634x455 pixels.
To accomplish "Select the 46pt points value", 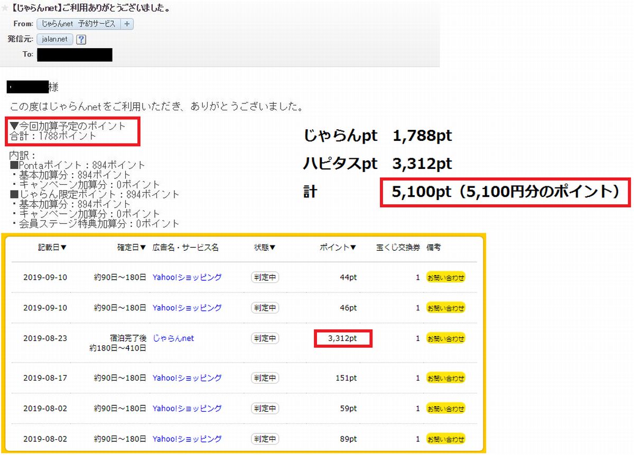I will tap(349, 307).
